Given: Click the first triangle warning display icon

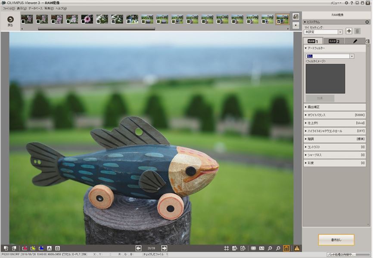Looking at the screenshot, I should [235, 248].
